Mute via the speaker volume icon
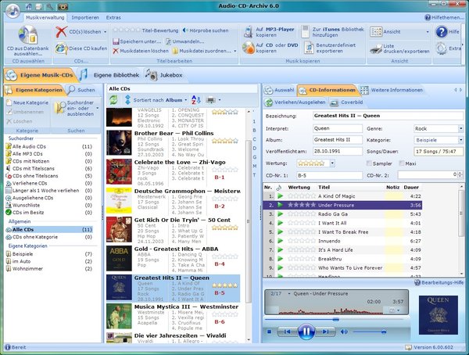This screenshot has height=355, width=469. [x=344, y=332]
